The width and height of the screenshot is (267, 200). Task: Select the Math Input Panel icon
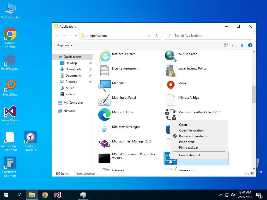pyautogui.click(x=104, y=100)
